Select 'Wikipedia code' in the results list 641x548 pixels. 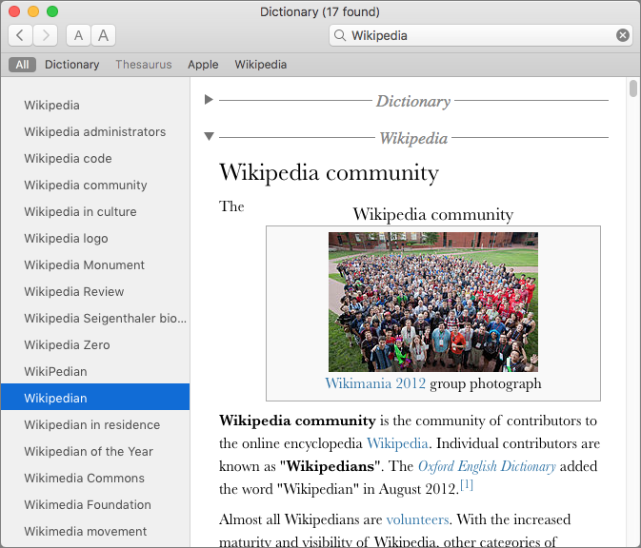point(95,159)
